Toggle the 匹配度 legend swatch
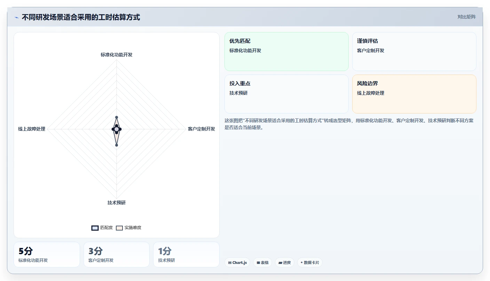 (x=95, y=228)
